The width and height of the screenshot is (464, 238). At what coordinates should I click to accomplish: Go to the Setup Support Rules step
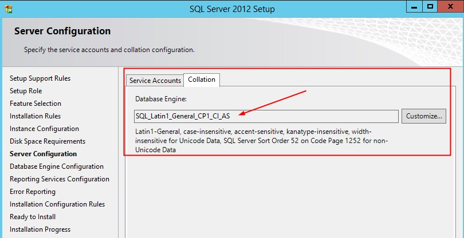tap(40, 78)
